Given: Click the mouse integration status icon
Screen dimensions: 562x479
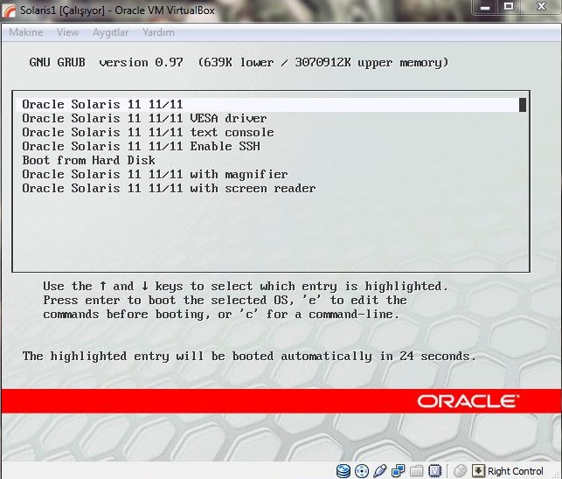Looking at the screenshot, I should tap(460, 471).
